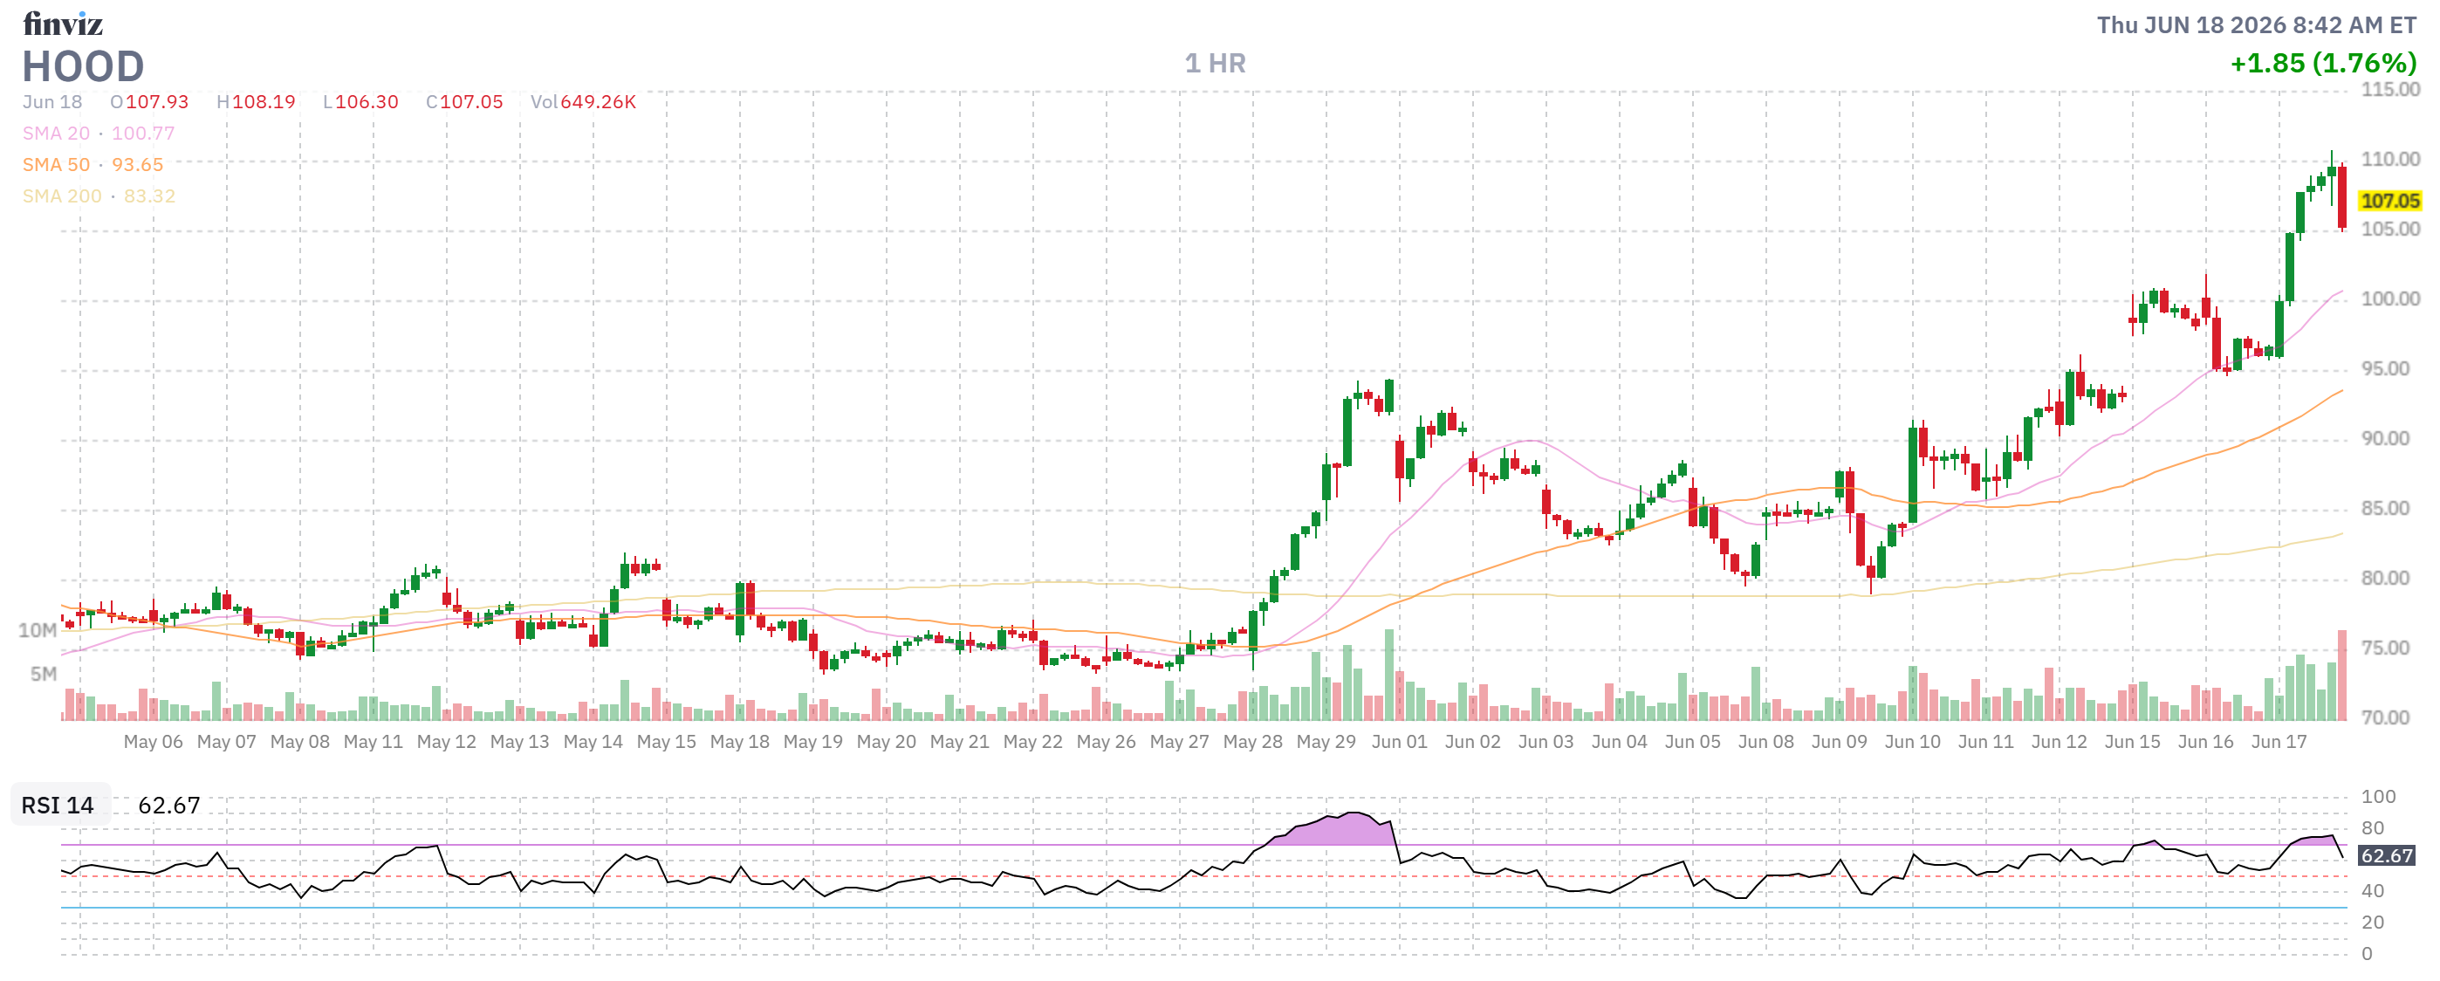Click the RSI axis label 20

tap(2373, 923)
